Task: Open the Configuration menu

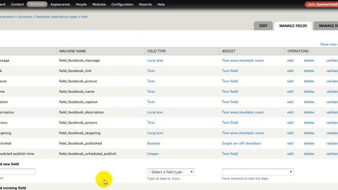Action: coord(122,4)
